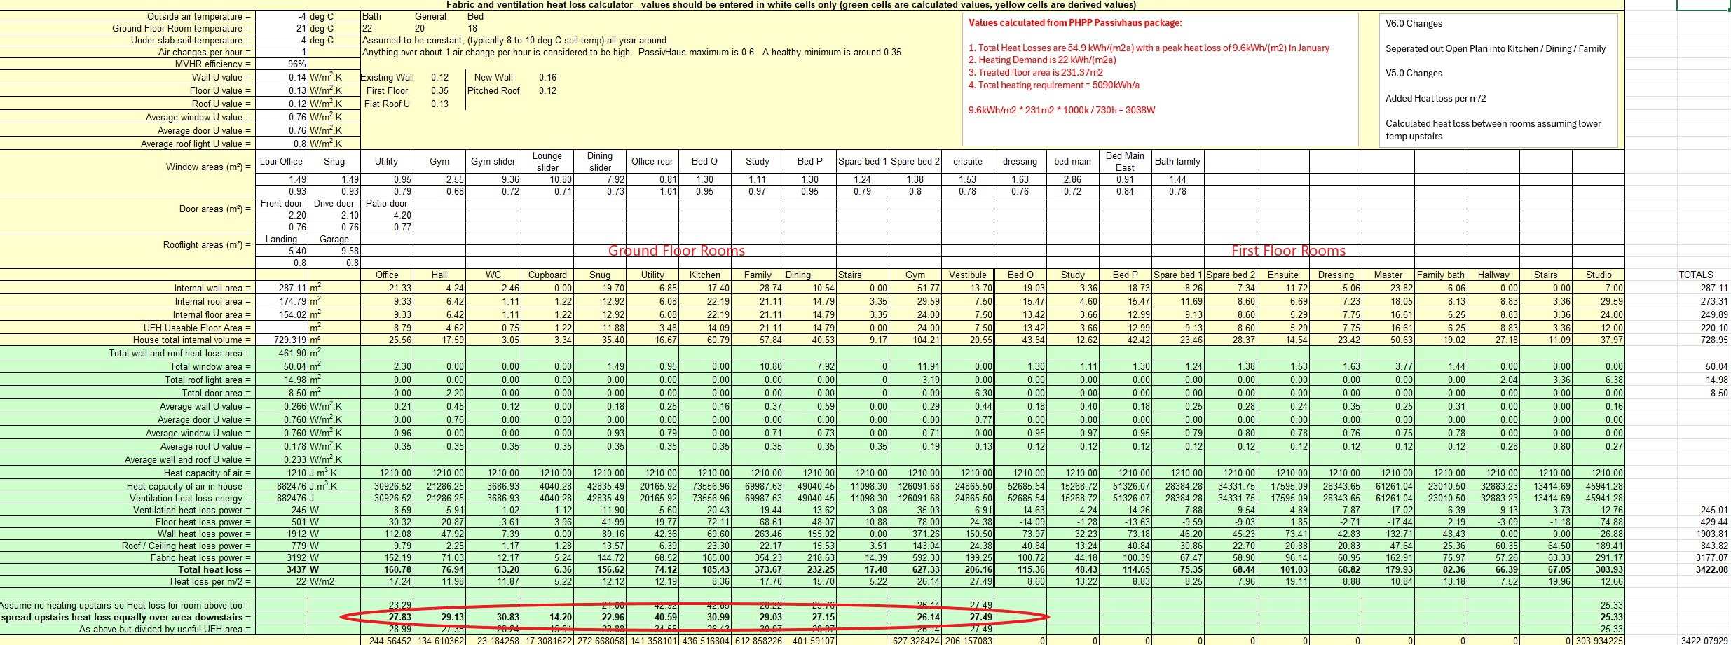
Task: Click Total wall and roof heat loss area 461.90
Action: pos(282,354)
